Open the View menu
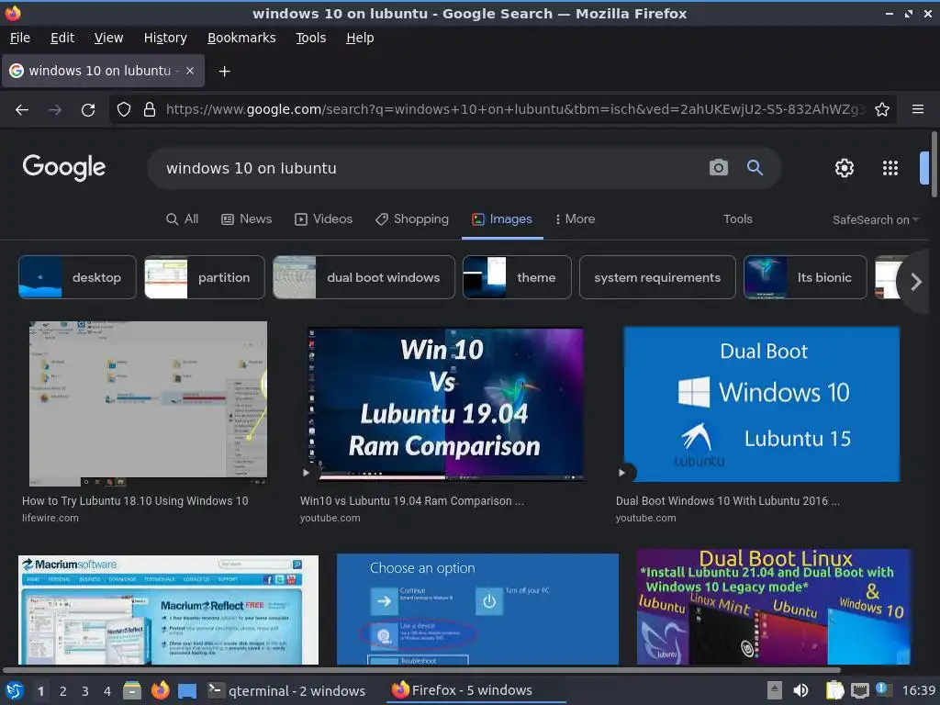The height and width of the screenshot is (705, 940). point(108,38)
